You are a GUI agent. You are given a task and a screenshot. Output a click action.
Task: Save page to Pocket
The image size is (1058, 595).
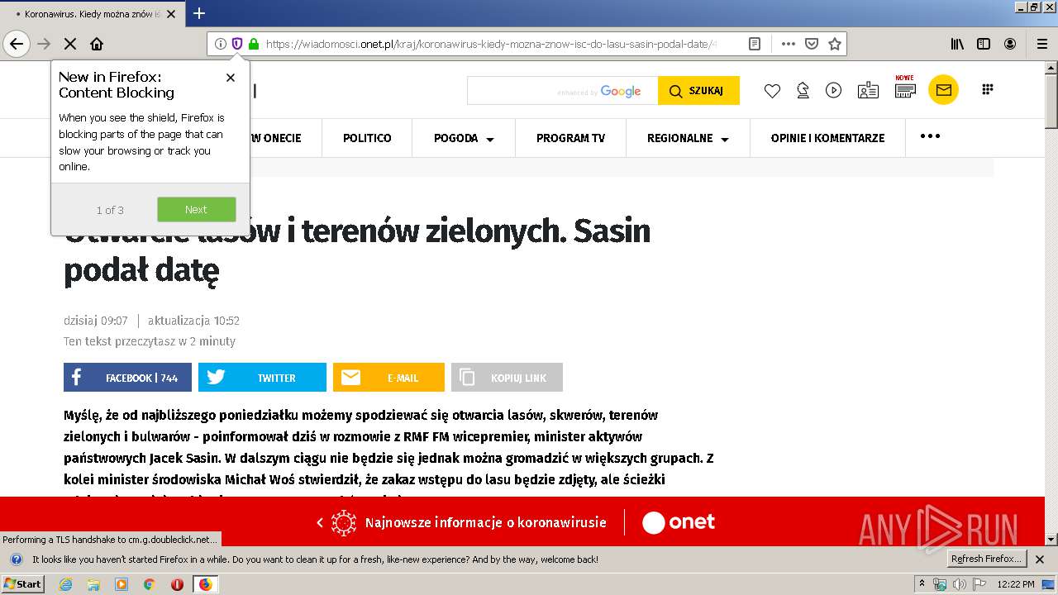point(812,44)
